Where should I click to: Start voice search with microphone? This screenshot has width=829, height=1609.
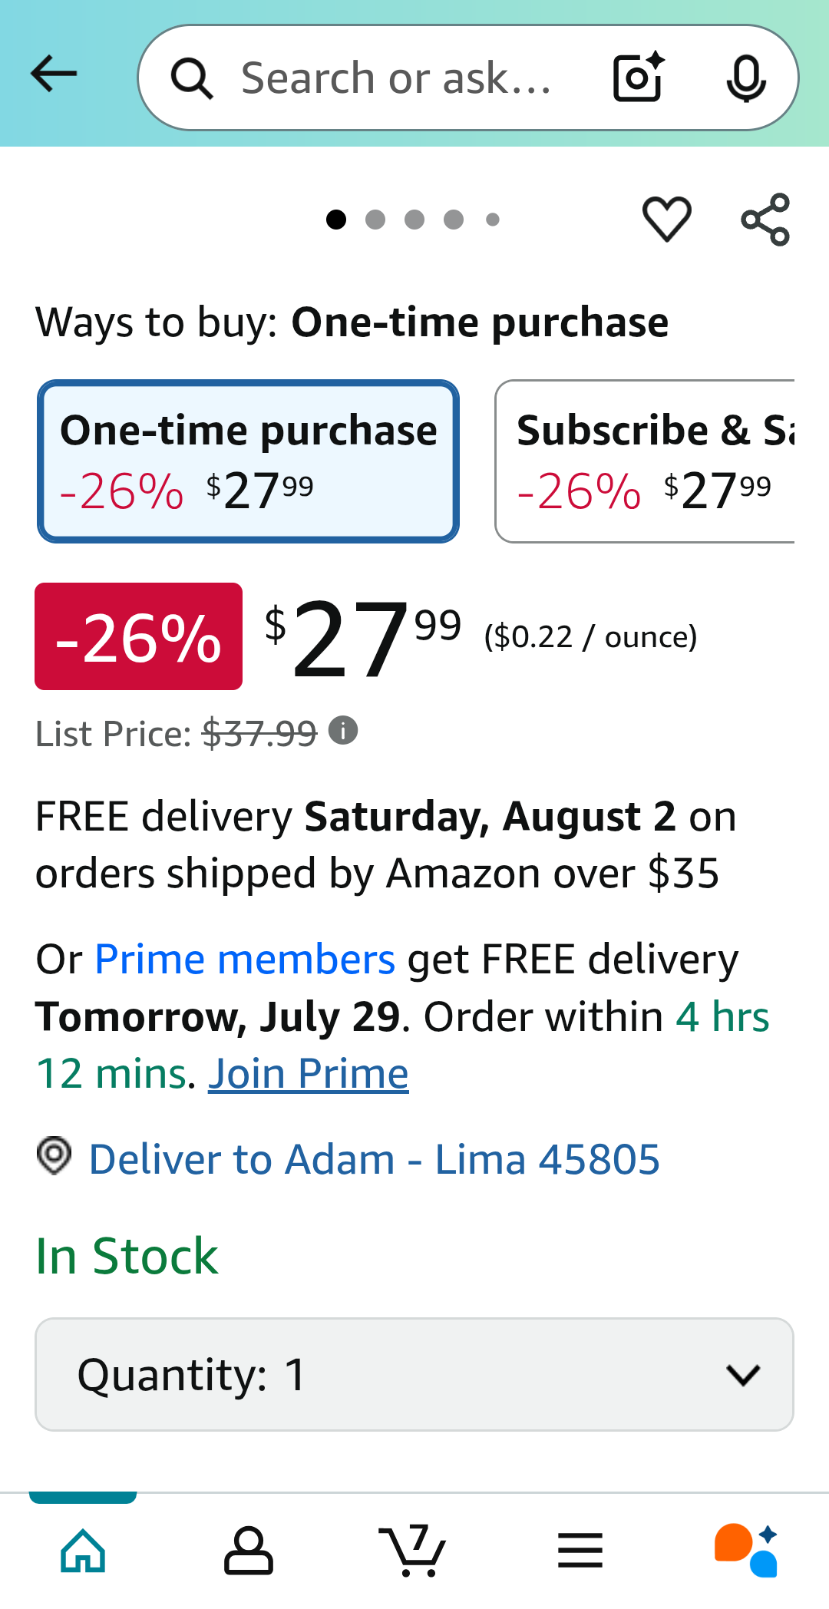pos(745,78)
